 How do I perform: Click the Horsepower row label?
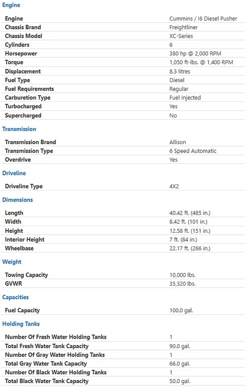pos(21,53)
